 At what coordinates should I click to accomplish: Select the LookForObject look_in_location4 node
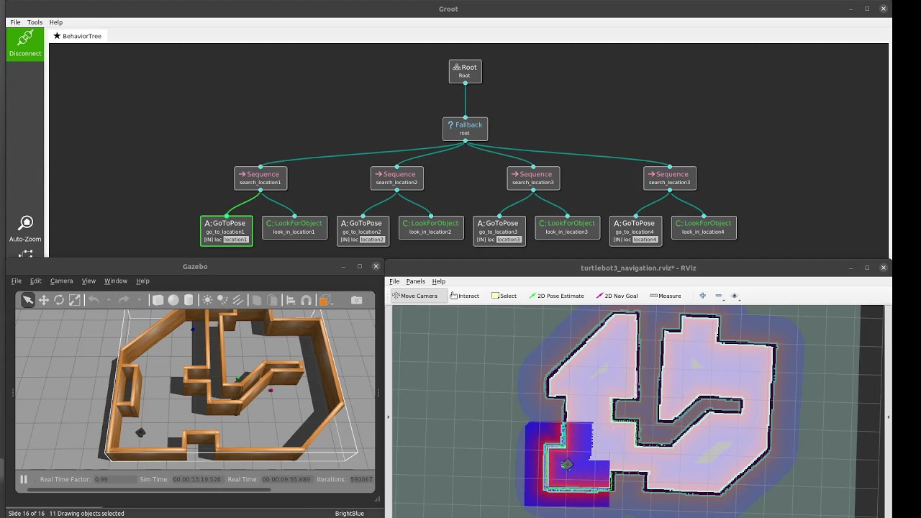click(704, 227)
